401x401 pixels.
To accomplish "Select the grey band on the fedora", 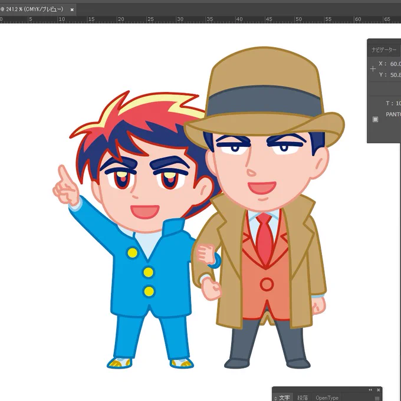I will pos(265,102).
